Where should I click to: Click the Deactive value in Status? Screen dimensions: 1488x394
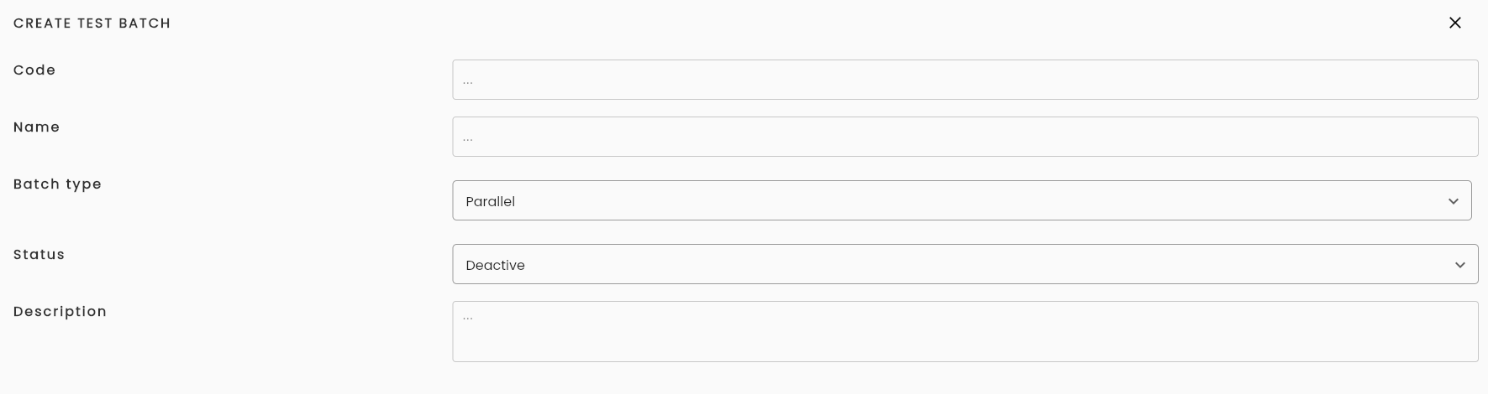(495, 265)
